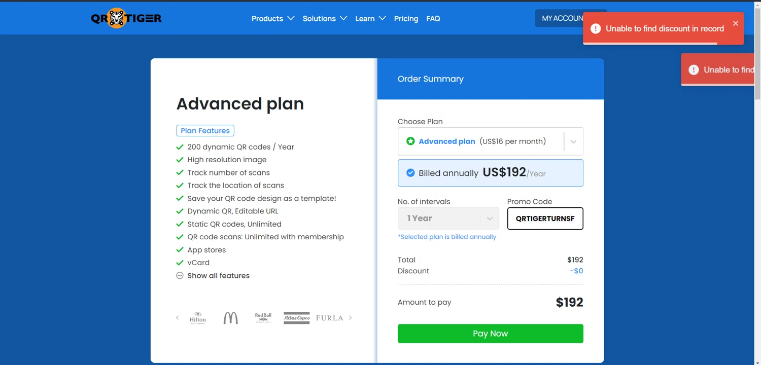Click the Hilton brand logo
761x365 pixels.
tap(198, 318)
